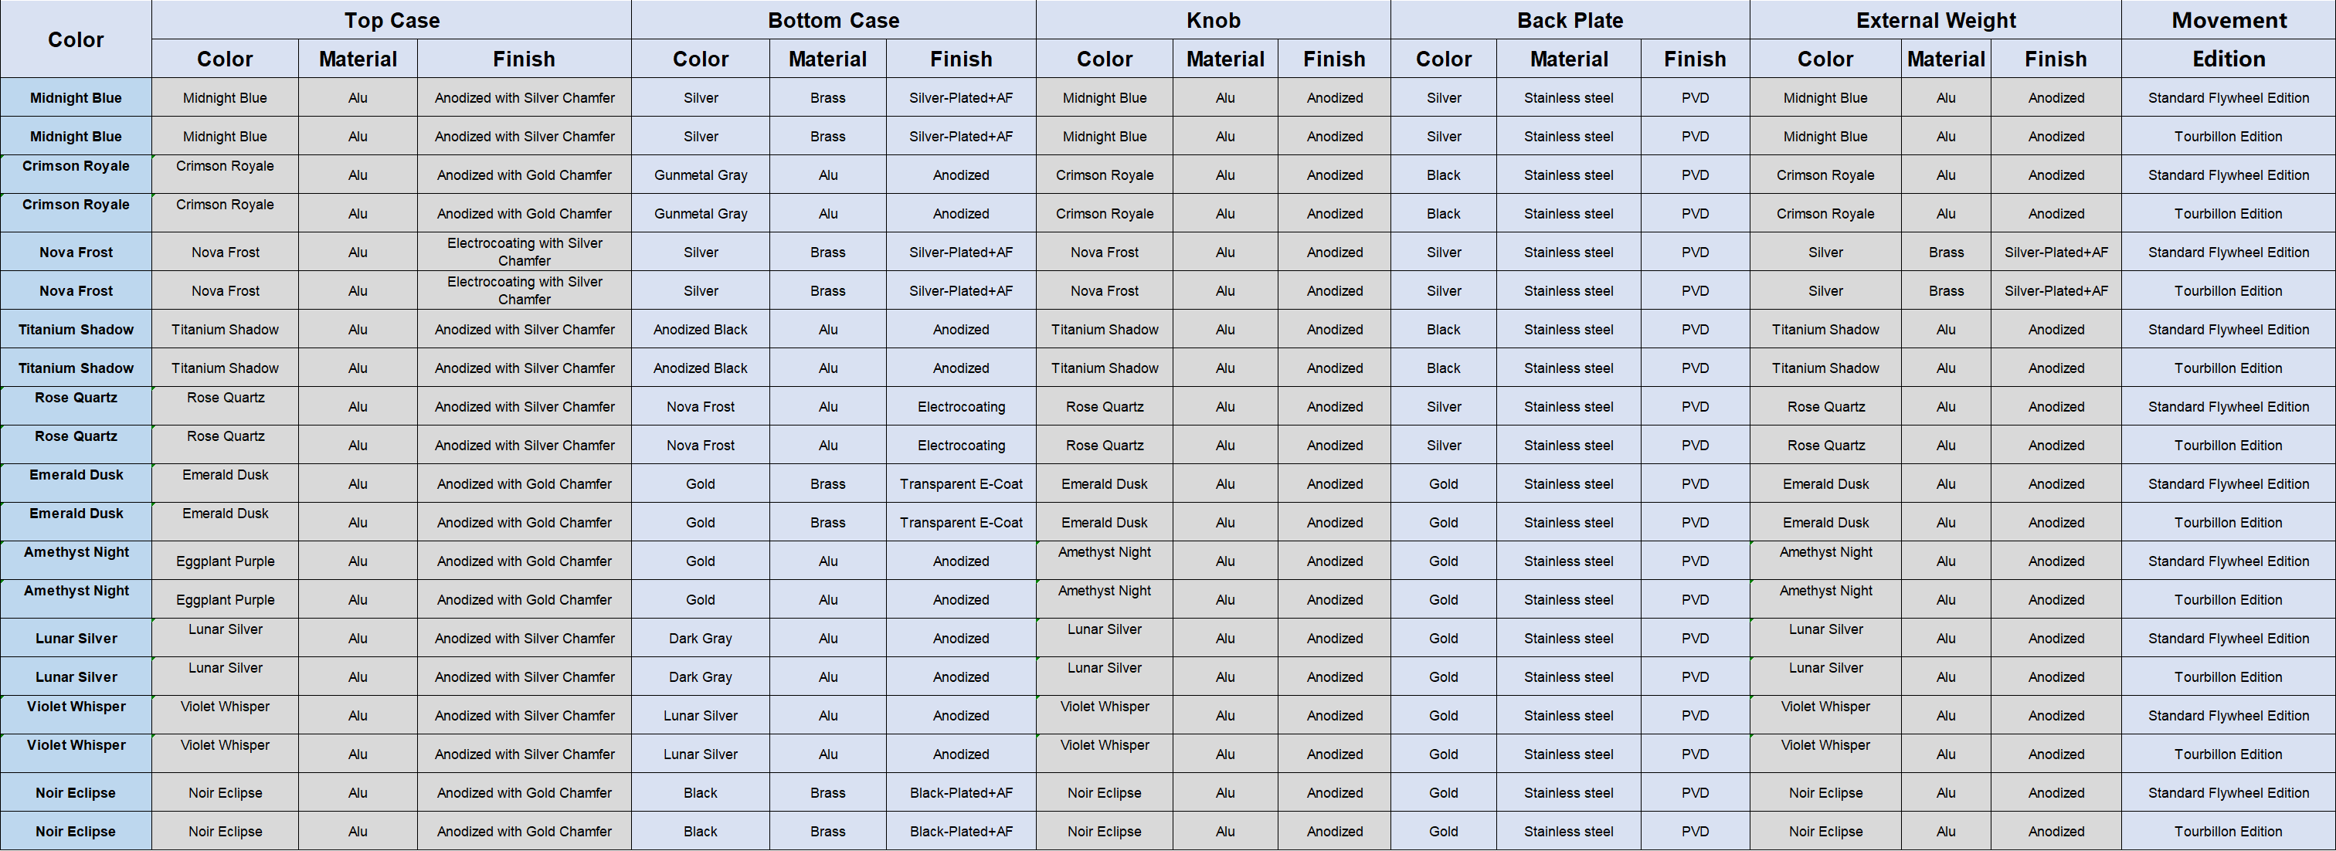Select Anodized Black in Titanium Shadow Tourbillon row
This screenshot has height=851, width=2336.
[700, 368]
